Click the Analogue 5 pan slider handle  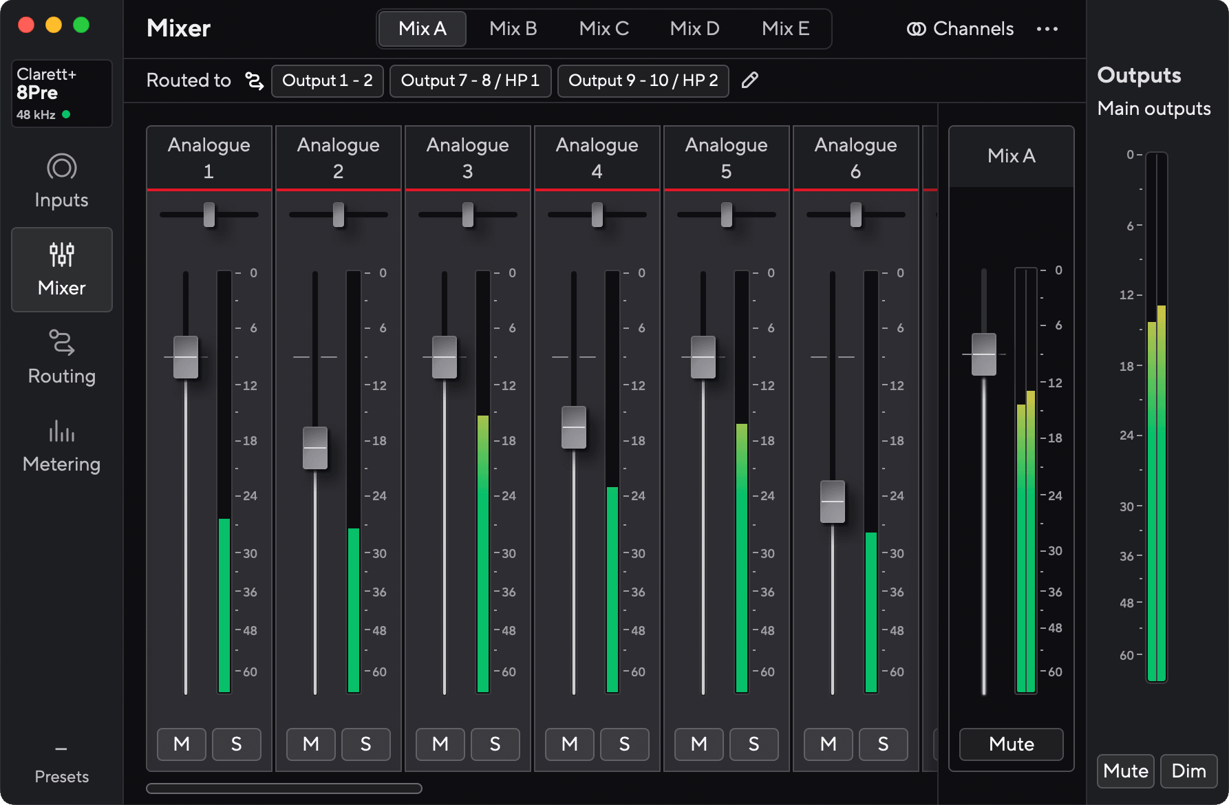click(727, 215)
